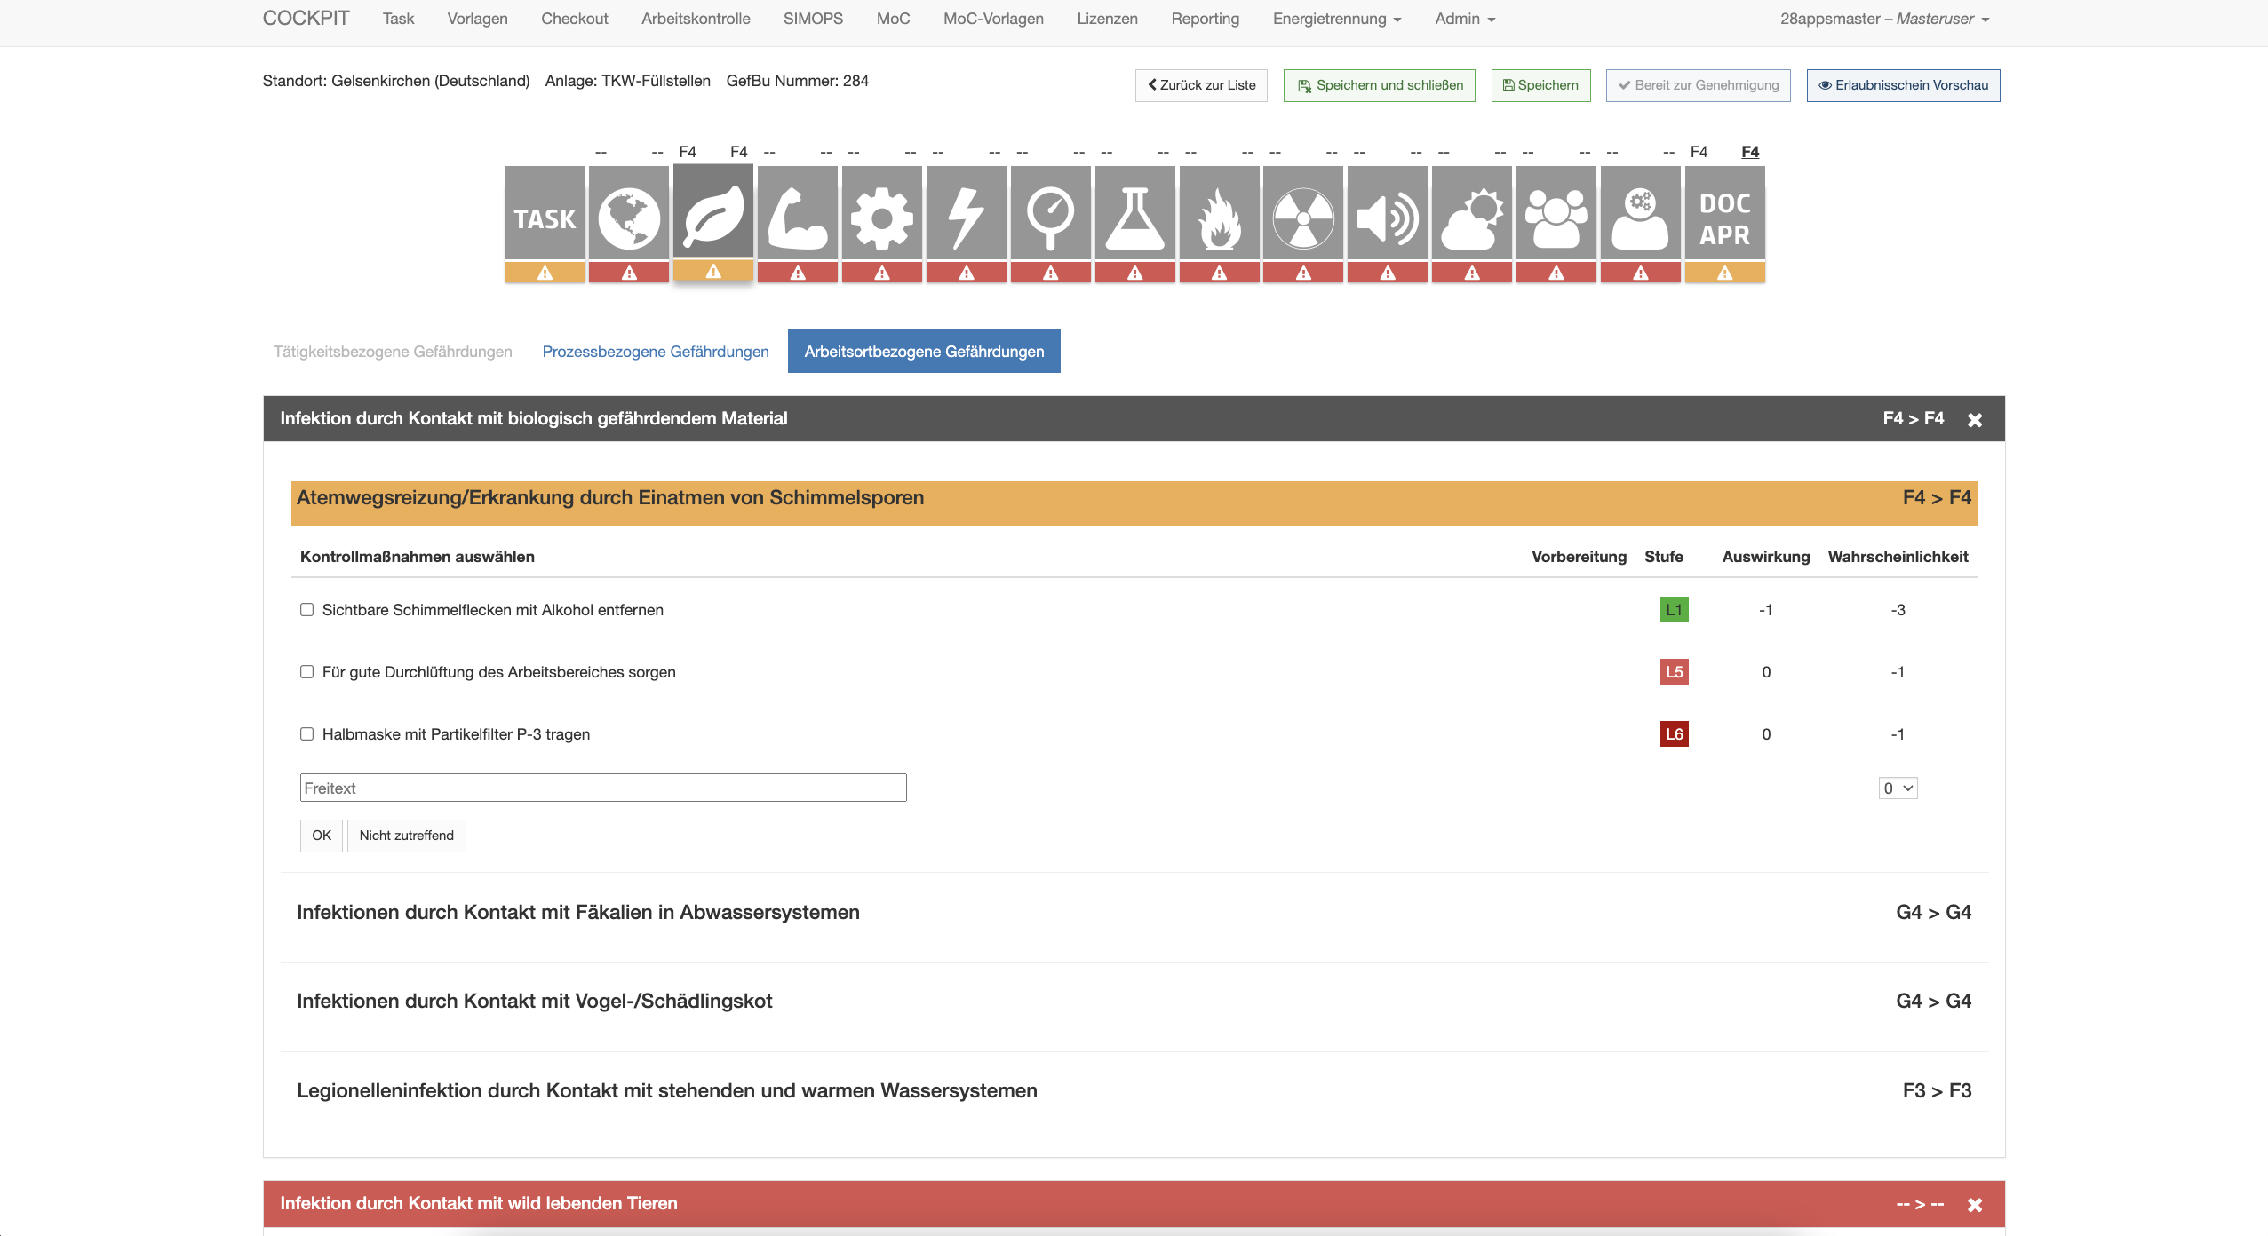Viewport: 2268px width, 1236px height.
Task: Open the flame fire hazard category
Action: click(1219, 218)
